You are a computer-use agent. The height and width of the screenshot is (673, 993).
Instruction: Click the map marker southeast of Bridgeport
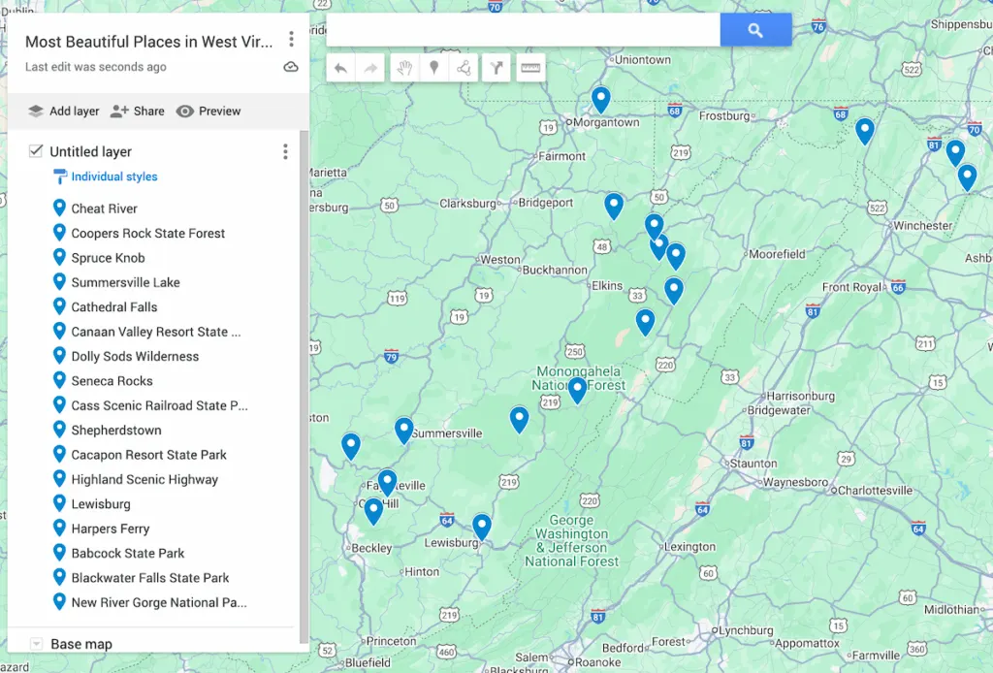614,206
